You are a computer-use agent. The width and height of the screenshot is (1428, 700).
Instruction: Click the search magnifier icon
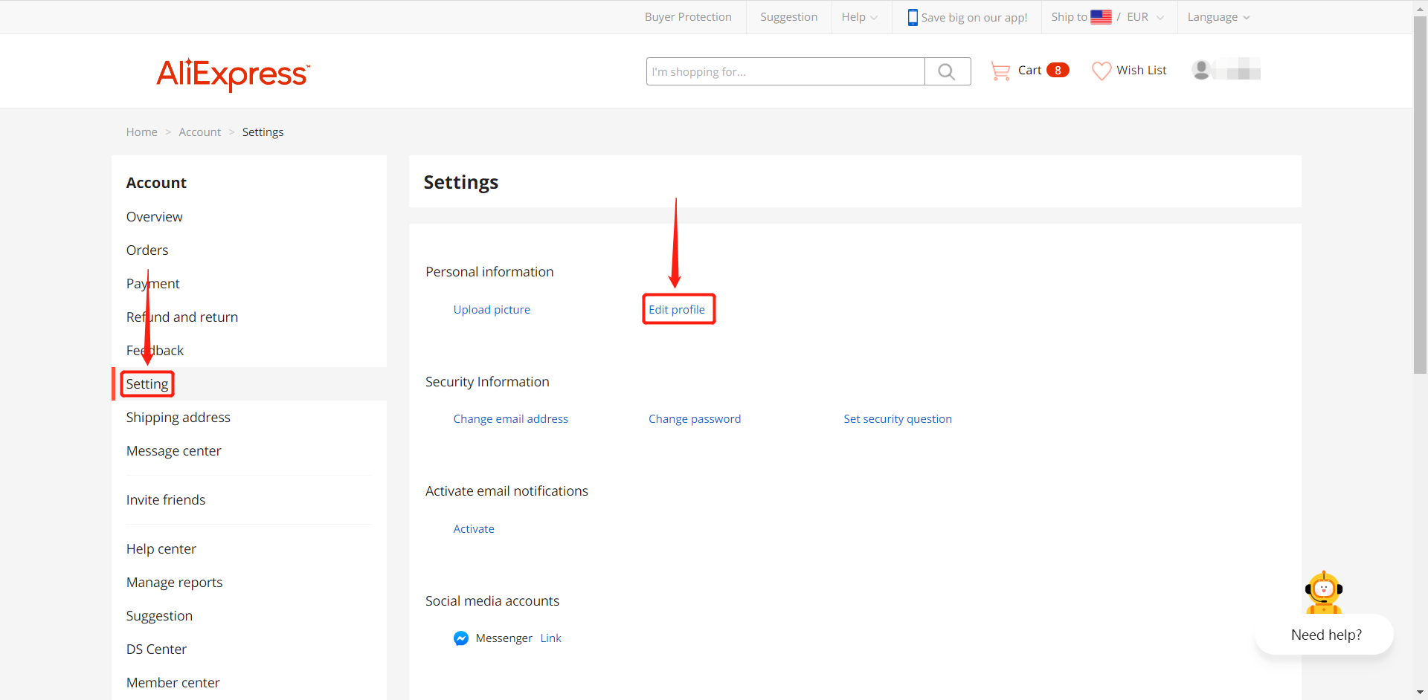click(946, 71)
